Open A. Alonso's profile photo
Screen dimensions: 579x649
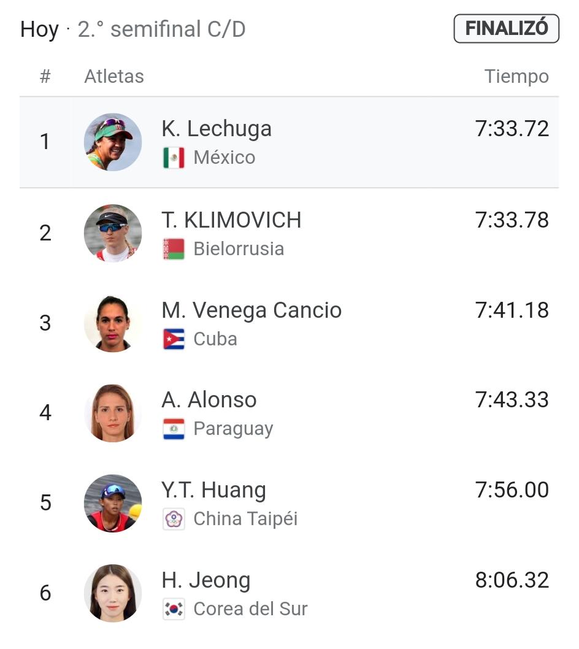[x=113, y=413]
